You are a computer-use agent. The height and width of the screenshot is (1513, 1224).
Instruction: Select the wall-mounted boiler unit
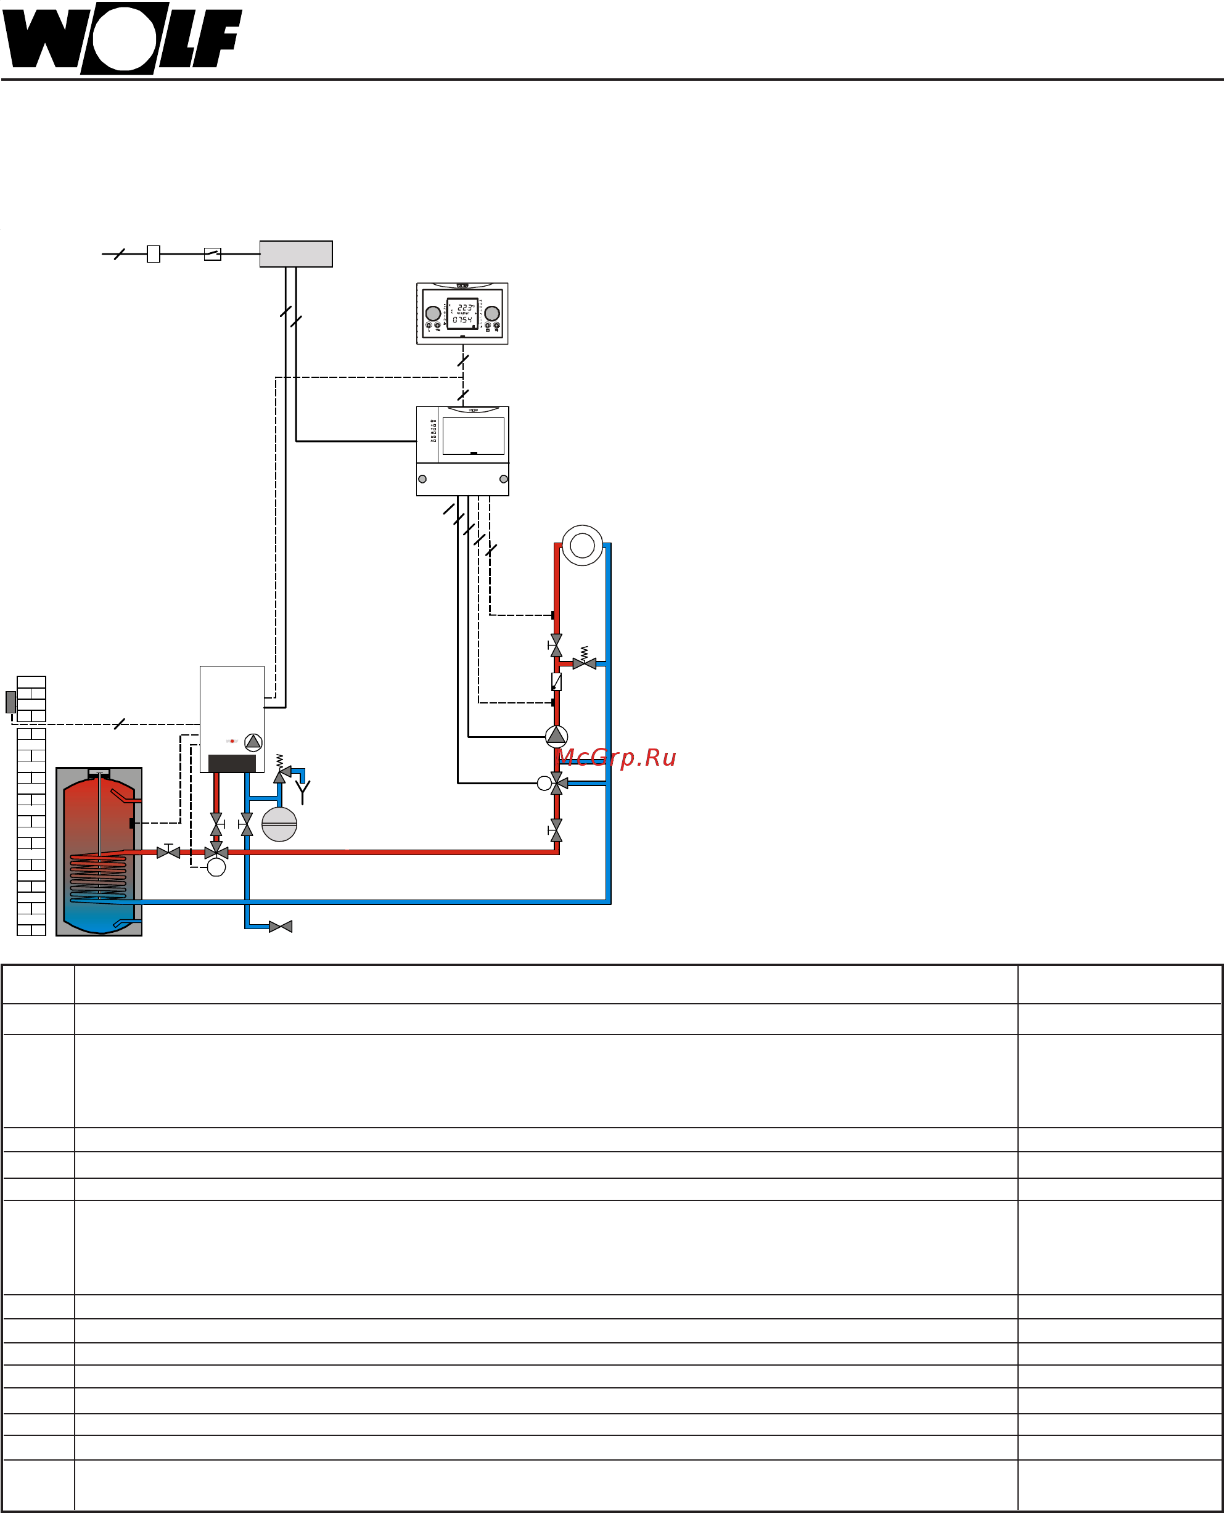pos(232,719)
